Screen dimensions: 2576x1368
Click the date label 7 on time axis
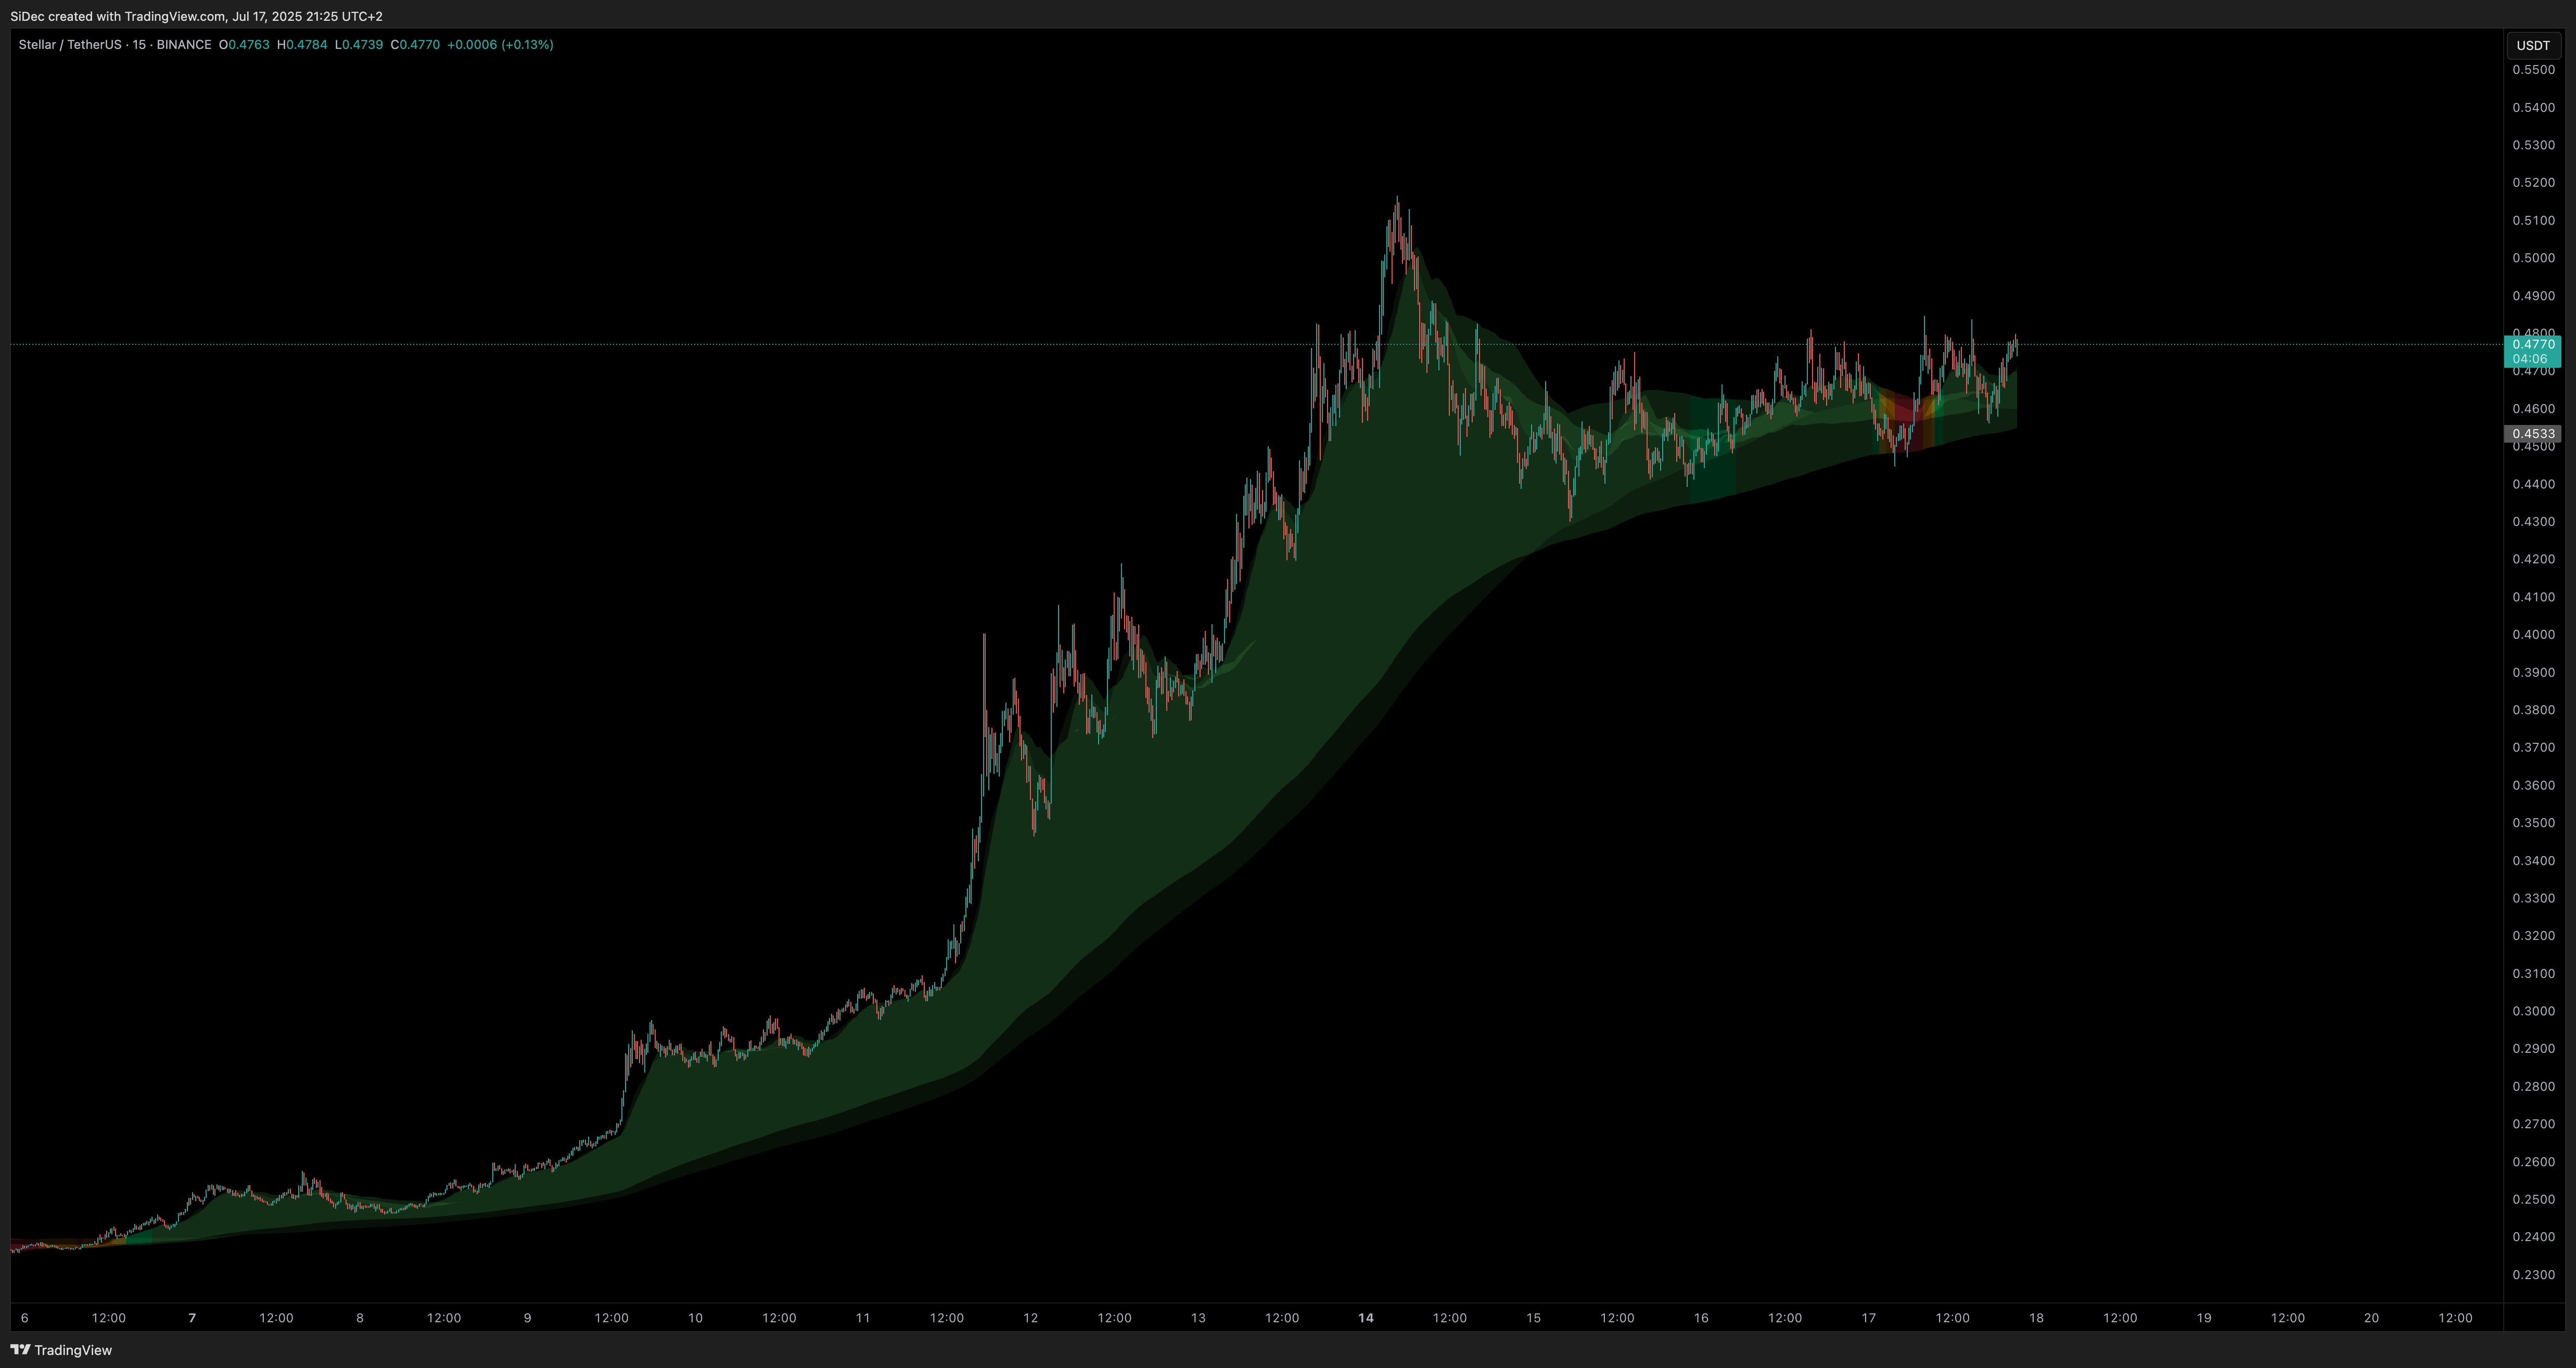click(193, 1318)
